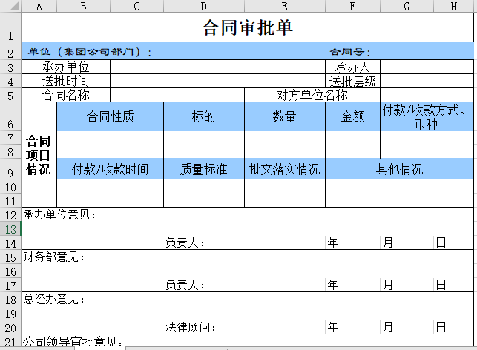Image resolution: width=477 pixels, height=350 pixels.
Task: Select the 质量标准 header cell
Action: [x=203, y=169]
